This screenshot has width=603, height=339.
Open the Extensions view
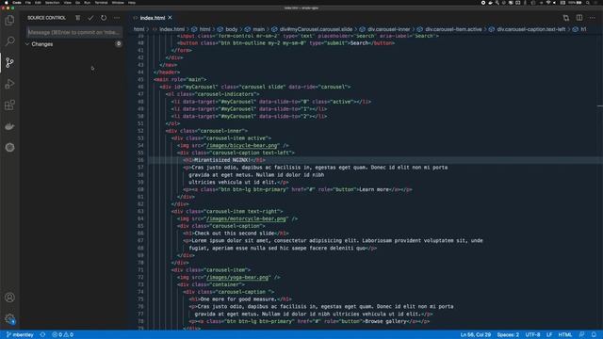pos(9,105)
